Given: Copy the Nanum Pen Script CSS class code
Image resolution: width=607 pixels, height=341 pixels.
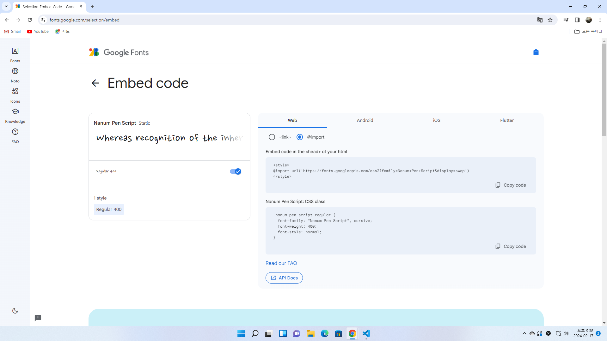Looking at the screenshot, I should (511, 246).
